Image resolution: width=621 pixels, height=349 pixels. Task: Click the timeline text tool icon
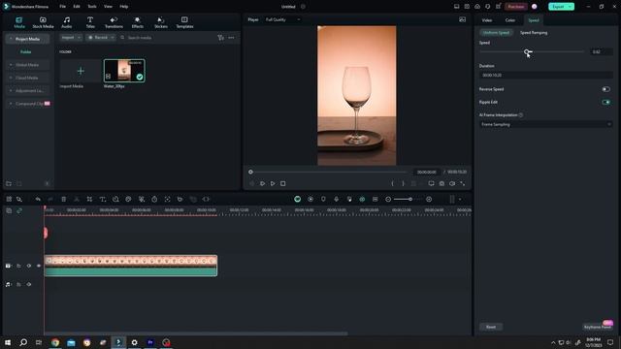pyautogui.click(x=103, y=199)
